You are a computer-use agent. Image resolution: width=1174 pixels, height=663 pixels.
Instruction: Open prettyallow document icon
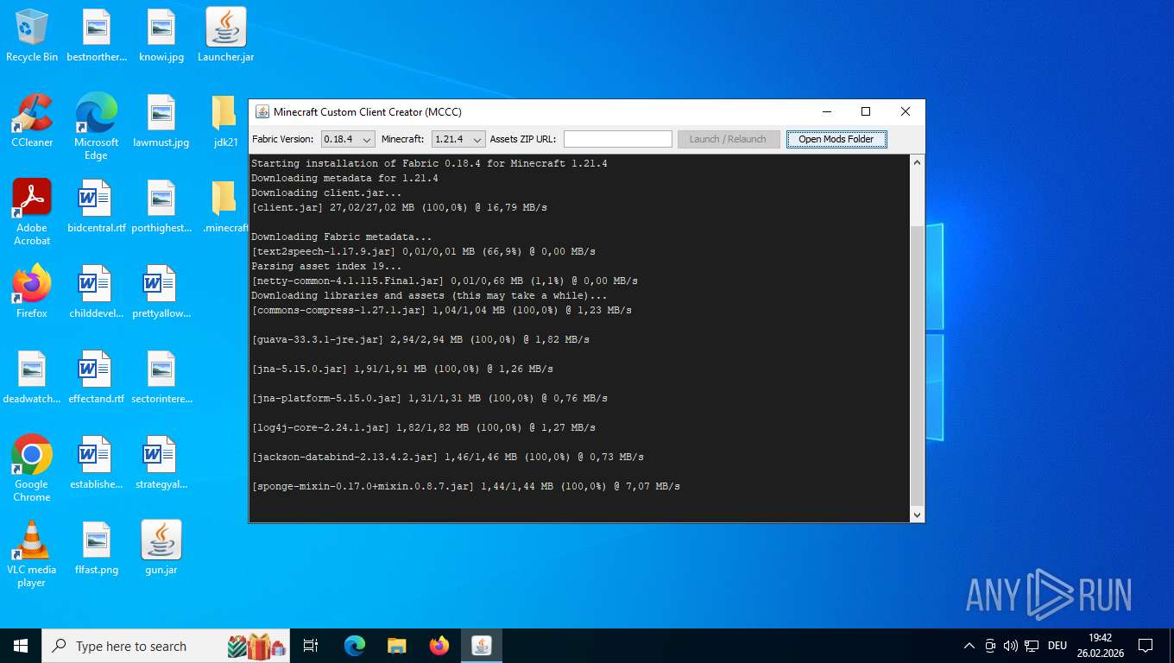point(161,291)
